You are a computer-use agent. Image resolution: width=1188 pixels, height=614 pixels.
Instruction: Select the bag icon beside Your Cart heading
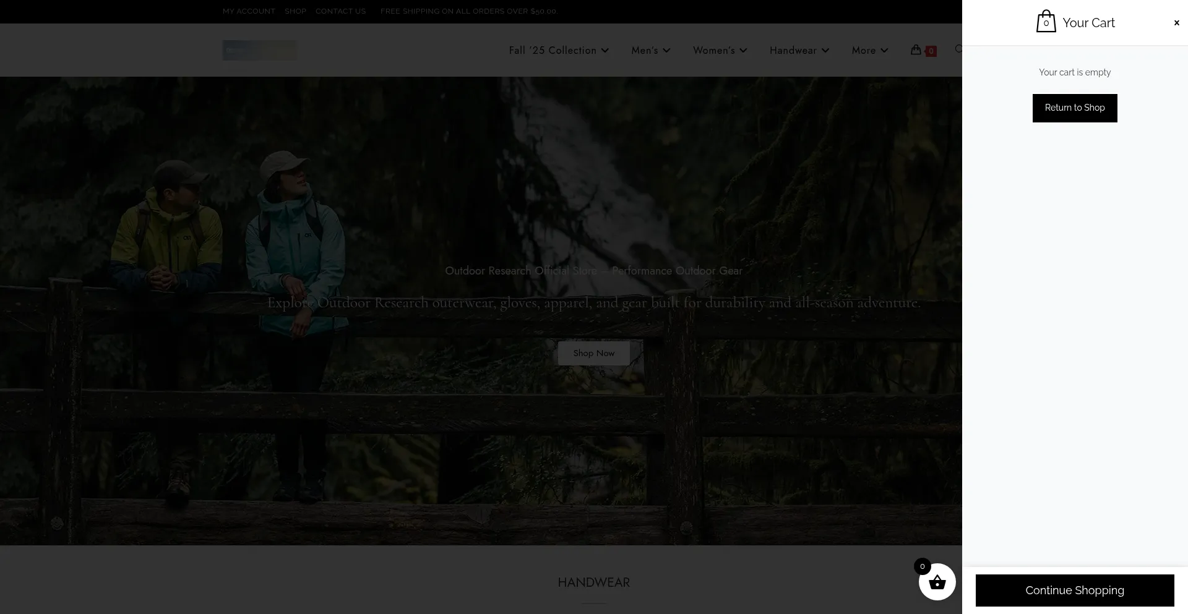pyautogui.click(x=1046, y=21)
